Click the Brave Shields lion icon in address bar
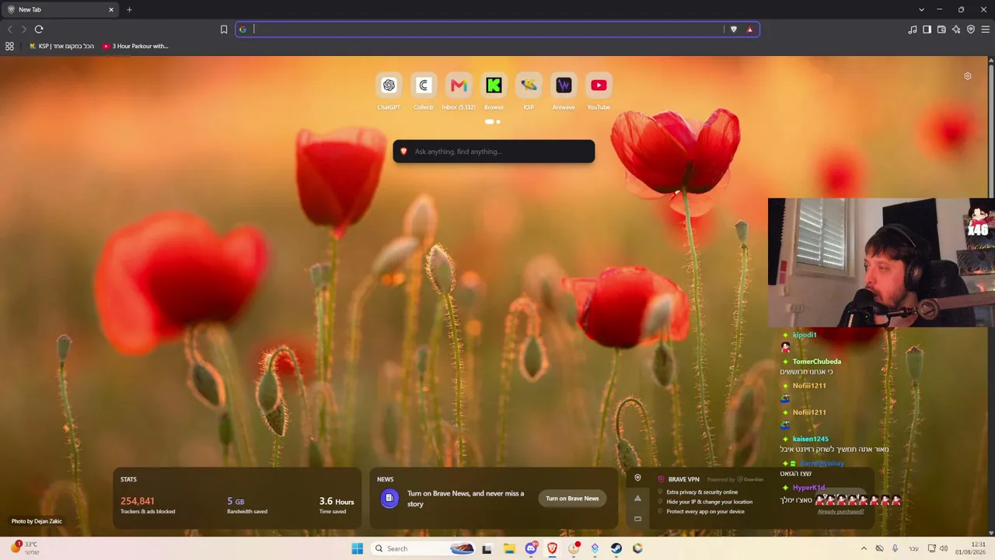995x560 pixels. pyautogui.click(x=733, y=30)
